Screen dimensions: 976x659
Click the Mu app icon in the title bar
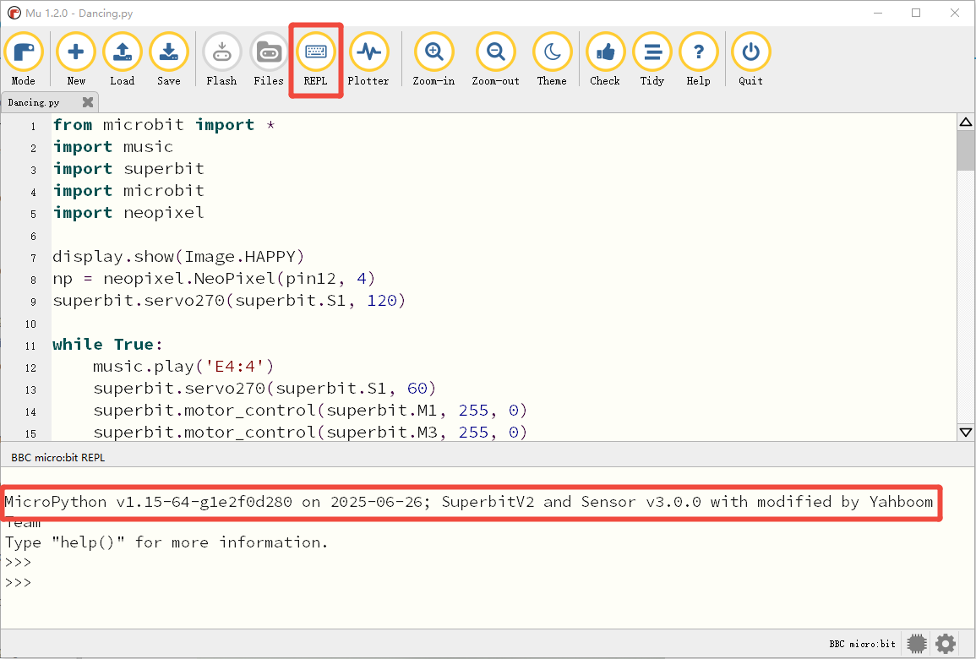(x=13, y=13)
